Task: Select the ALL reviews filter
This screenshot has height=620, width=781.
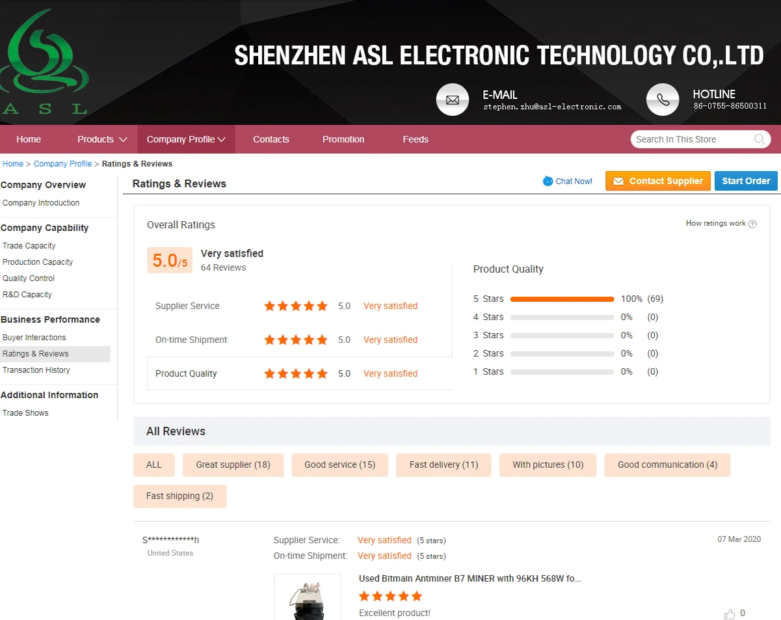Action: [x=153, y=465]
